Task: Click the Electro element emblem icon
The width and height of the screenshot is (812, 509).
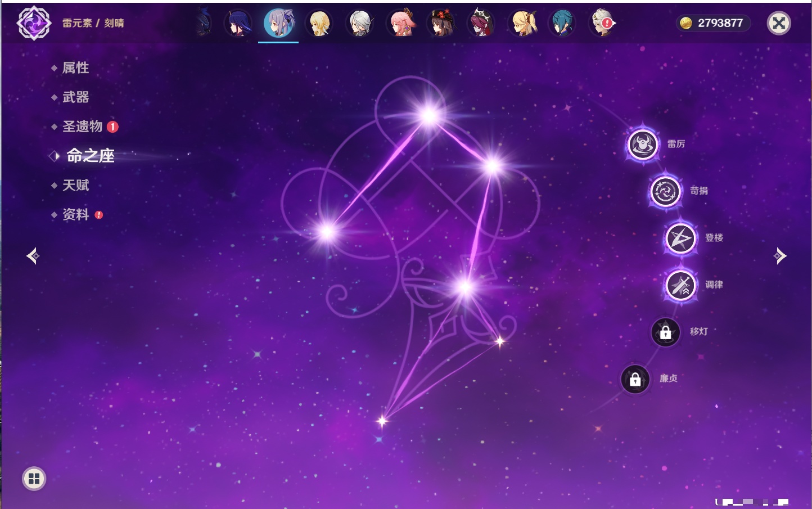Action: pyautogui.click(x=34, y=23)
